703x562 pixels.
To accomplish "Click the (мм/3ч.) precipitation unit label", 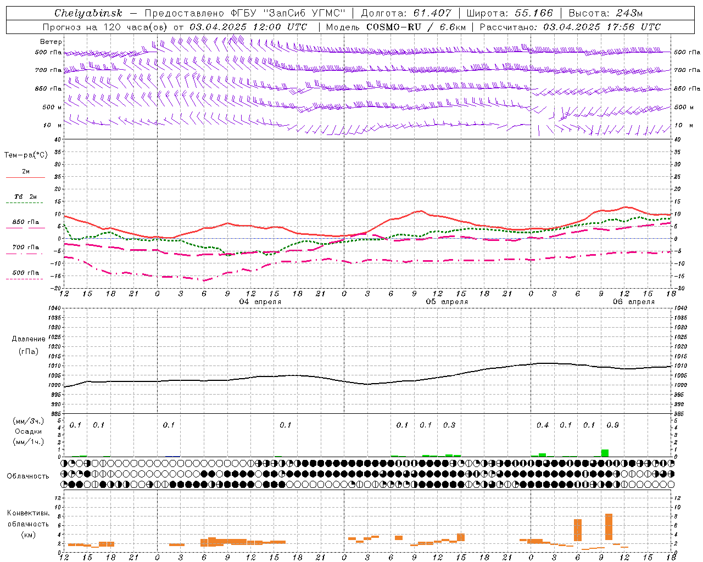I will pyautogui.click(x=29, y=421).
